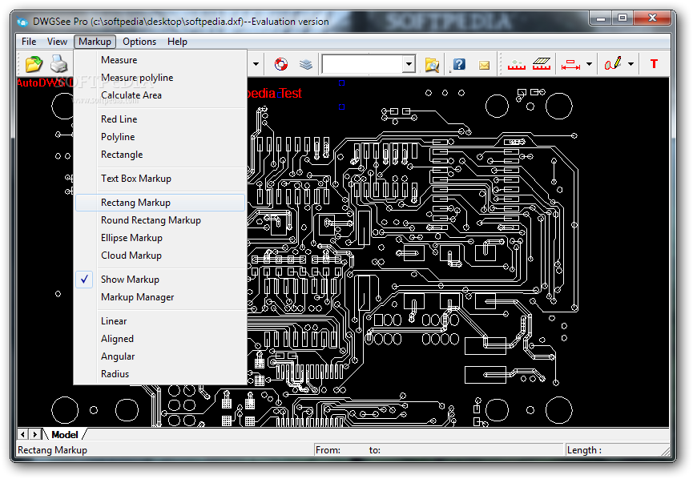Screen dimensions: 693x479
Task: Choose Measure from Markup menu
Action: point(160,59)
